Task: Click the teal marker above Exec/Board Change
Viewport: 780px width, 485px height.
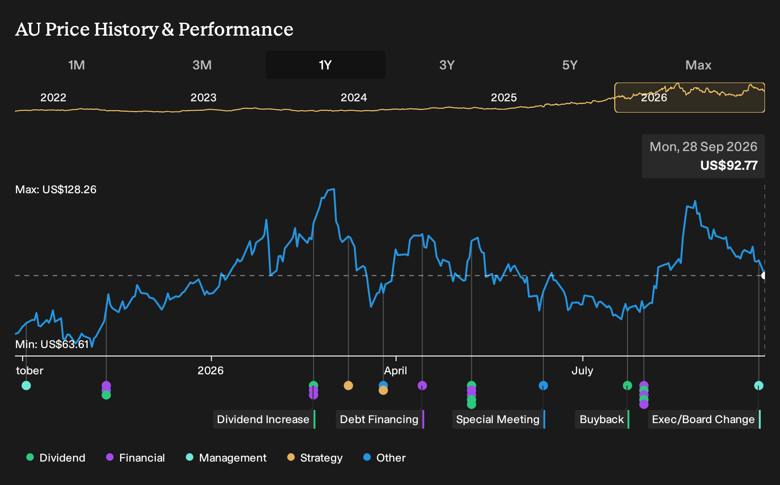Action: tap(759, 386)
